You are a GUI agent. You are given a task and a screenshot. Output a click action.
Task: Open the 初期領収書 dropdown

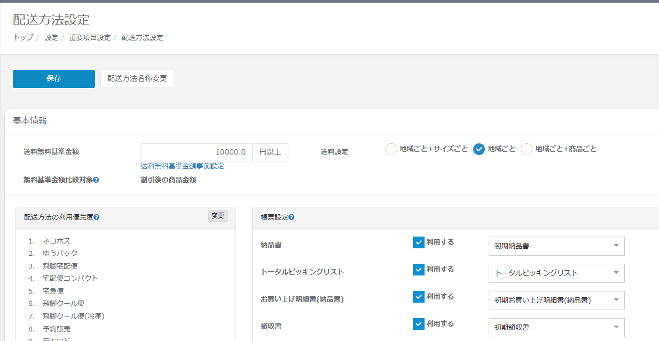556,327
